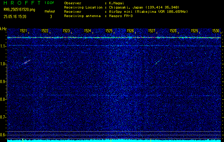
Task: Click the gray horizontal line at 0.6 kHz
Action: click(x=114, y=135)
